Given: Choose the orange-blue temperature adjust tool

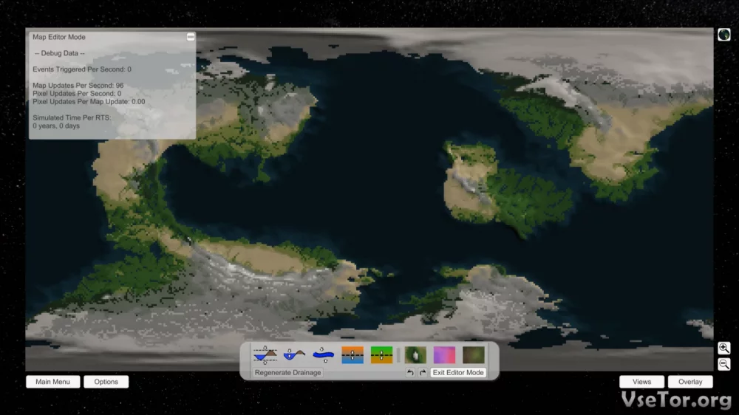Looking at the screenshot, I should pos(353,355).
